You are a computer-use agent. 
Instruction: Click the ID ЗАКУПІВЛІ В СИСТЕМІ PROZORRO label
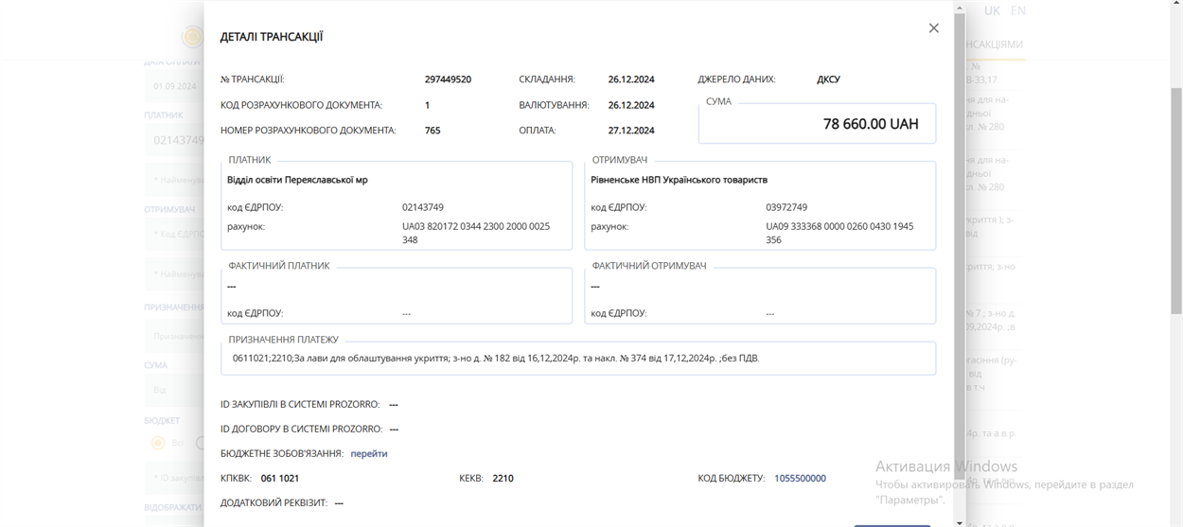click(300, 404)
